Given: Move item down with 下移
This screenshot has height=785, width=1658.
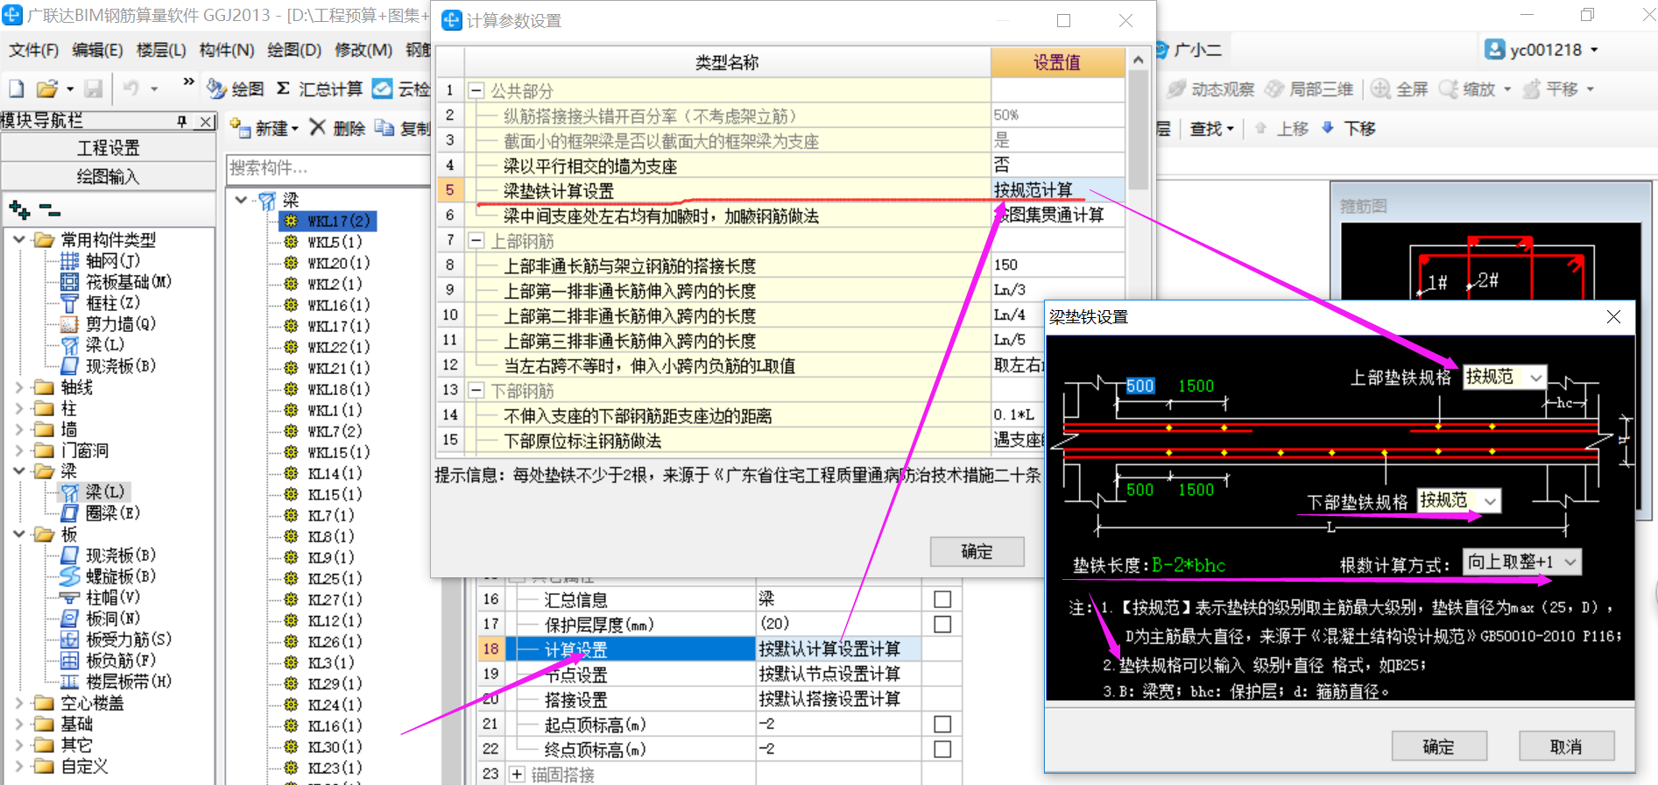Looking at the screenshot, I should [x=1349, y=129].
